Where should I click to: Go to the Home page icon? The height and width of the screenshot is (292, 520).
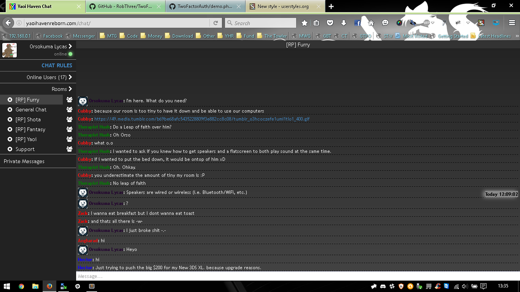tap(371, 23)
